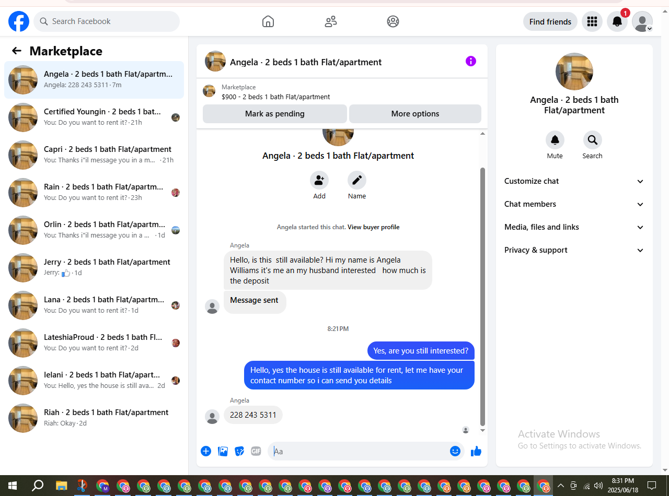
Task: Open File Explorer from the taskbar
Action: (x=62, y=486)
